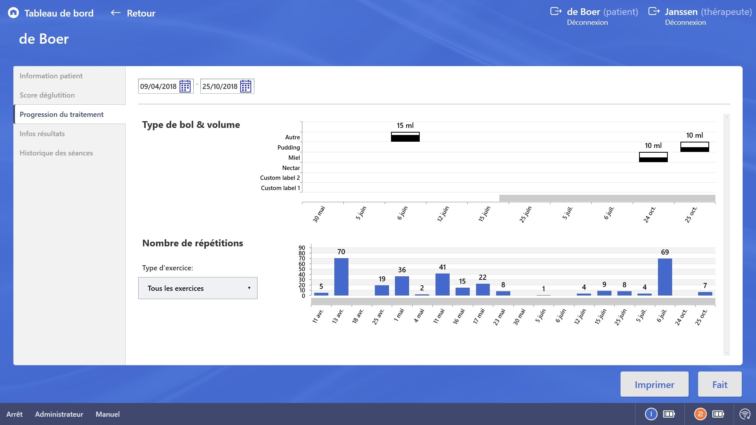Click the 41 repetitions bar for 11 mai
Viewport: 756px width, 425px height.
pyautogui.click(x=443, y=285)
